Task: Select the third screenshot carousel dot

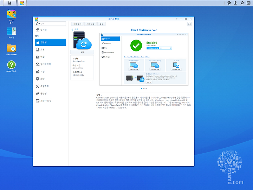Action: click(146, 89)
